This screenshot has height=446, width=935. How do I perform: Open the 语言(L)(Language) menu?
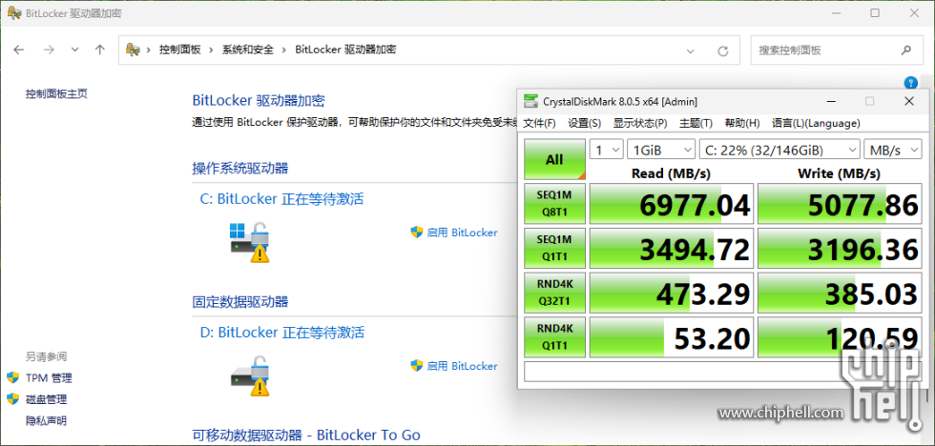816,123
